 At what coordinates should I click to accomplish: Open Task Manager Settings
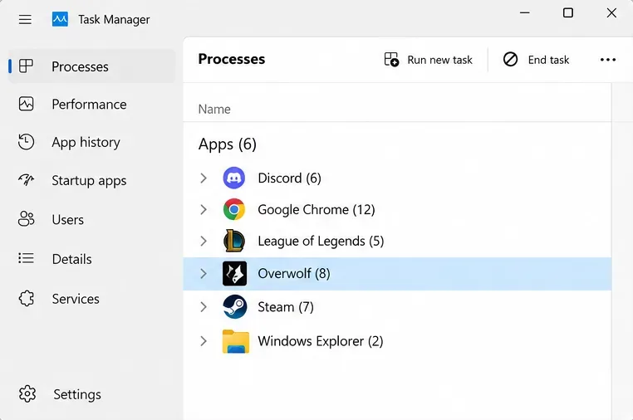coord(92,393)
